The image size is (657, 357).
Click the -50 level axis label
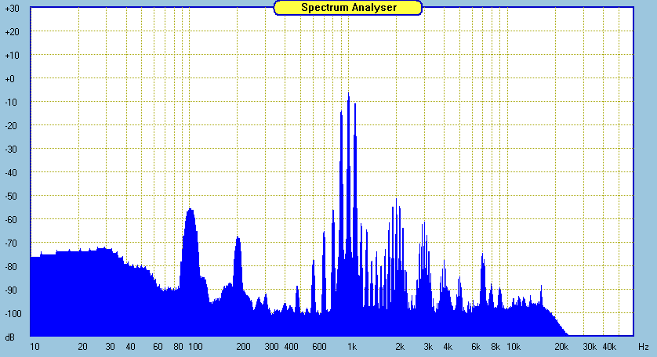pyautogui.click(x=13, y=196)
